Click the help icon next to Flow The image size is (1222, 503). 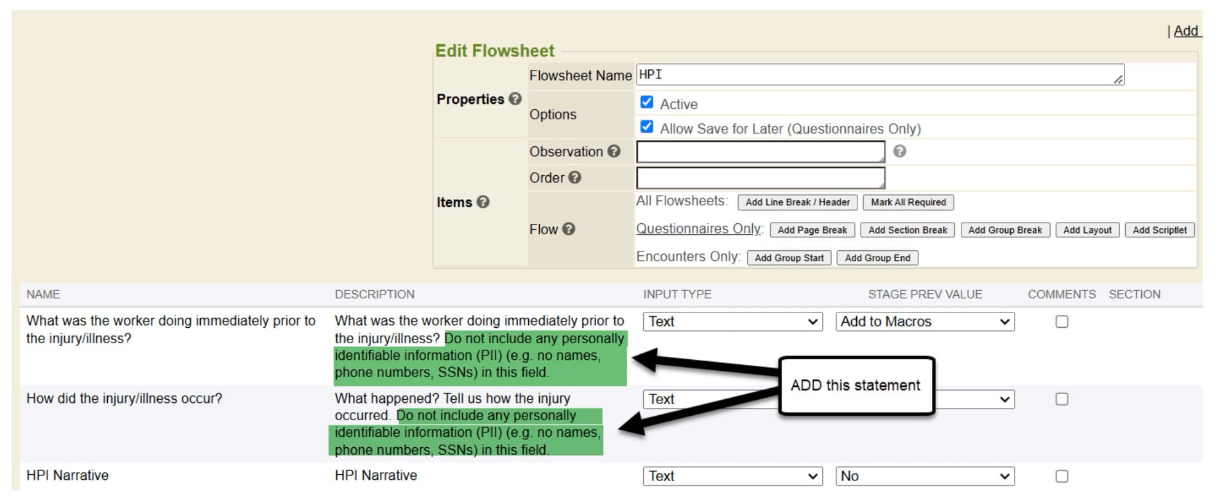coord(568,229)
